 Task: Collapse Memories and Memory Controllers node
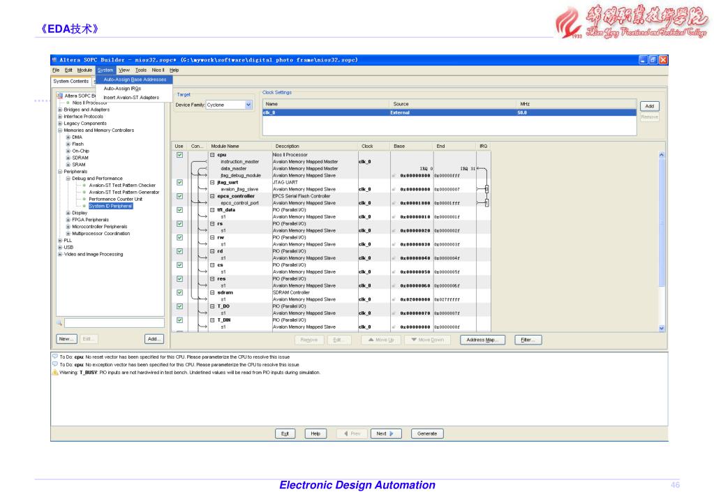coord(59,130)
